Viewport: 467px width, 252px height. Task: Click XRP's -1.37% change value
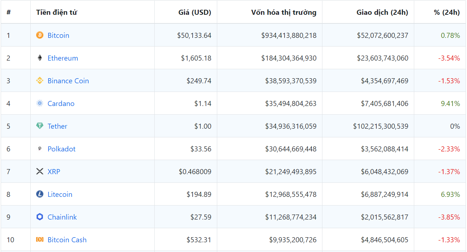pyautogui.click(x=449, y=172)
